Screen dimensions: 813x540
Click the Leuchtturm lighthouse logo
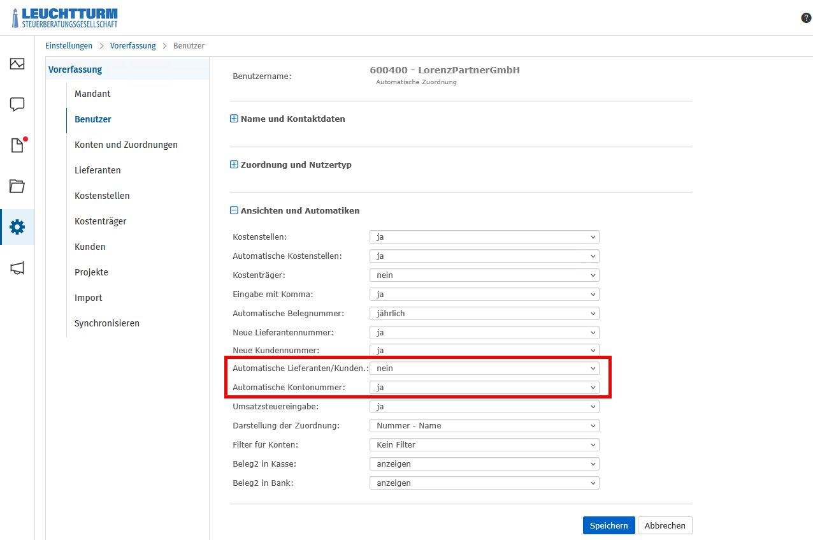click(65, 18)
